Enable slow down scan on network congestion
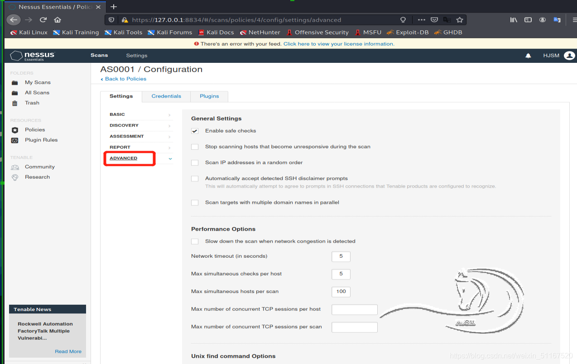Screen dimensions: 577x364 tap(195, 241)
